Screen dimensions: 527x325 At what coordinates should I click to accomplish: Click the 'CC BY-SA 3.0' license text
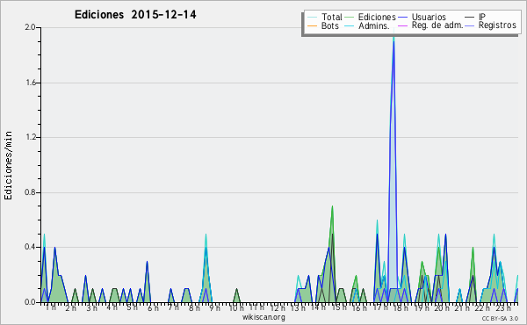tap(500, 318)
